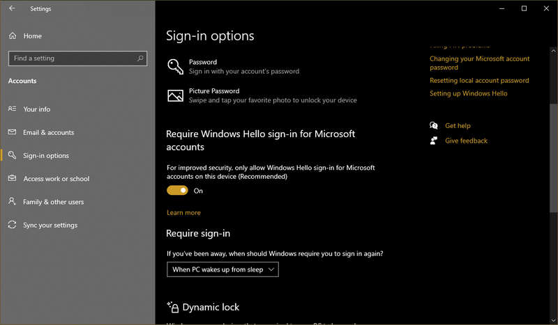Click the Get help link
The image size is (558, 325).
tap(458, 126)
